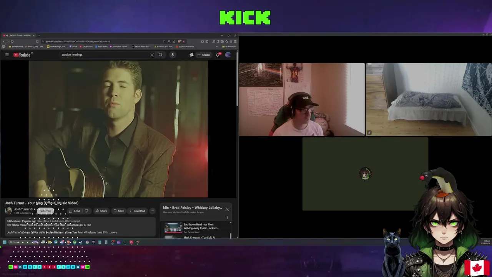
Task: Go to YouTube home via logo
Action: (22, 55)
